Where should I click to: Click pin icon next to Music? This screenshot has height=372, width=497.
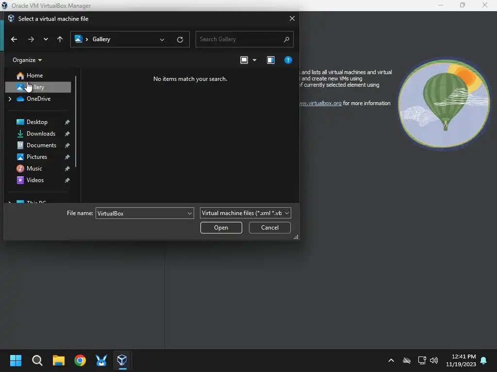(x=67, y=169)
